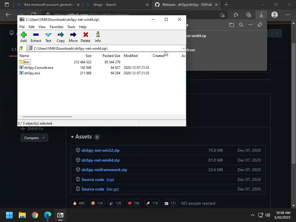Click Microsoft Edge taskbar icon

coord(48,215)
